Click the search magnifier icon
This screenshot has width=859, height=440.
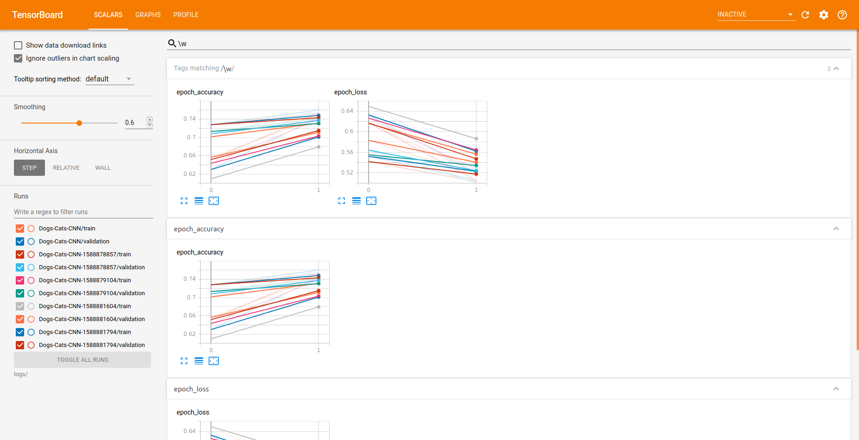172,43
